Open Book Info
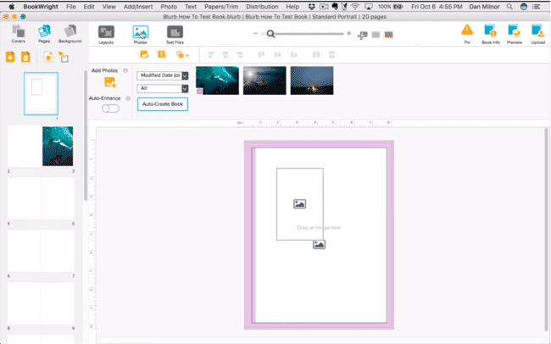Viewport: 551px width, 344px height. click(491, 34)
